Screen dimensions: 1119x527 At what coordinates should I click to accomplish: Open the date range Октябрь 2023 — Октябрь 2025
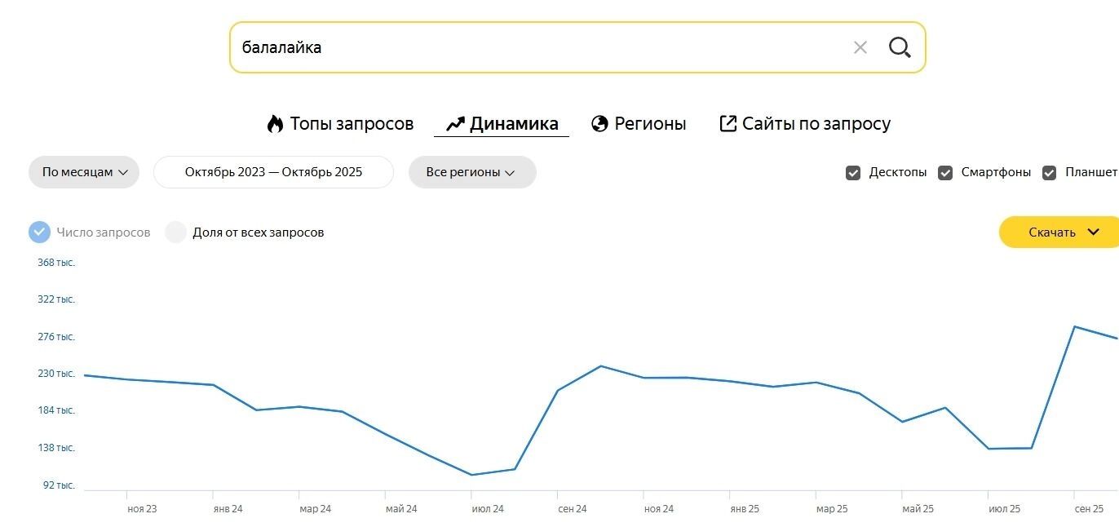(273, 172)
